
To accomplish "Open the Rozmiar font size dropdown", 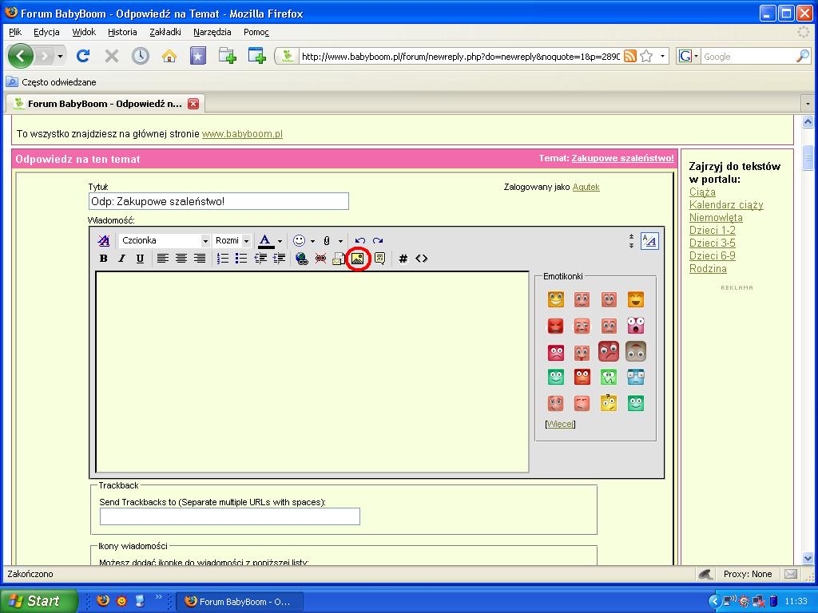I will 232,240.
